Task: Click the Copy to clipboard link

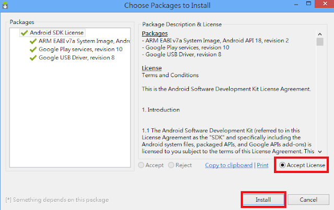Action: 229,165
